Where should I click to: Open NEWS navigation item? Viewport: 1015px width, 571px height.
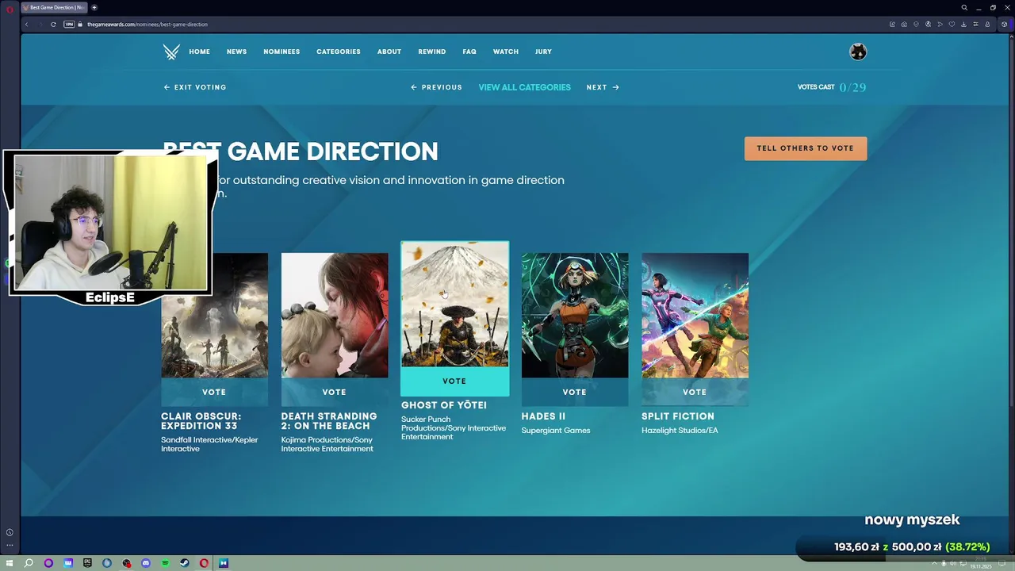point(236,52)
